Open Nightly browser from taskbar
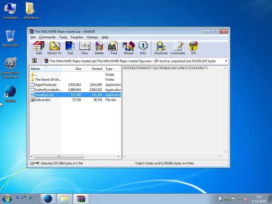This screenshot has width=272, height=204. point(48,199)
